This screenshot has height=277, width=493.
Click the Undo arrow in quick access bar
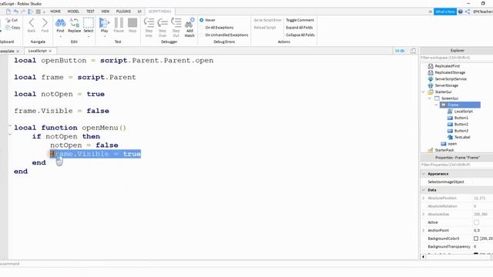point(15,12)
